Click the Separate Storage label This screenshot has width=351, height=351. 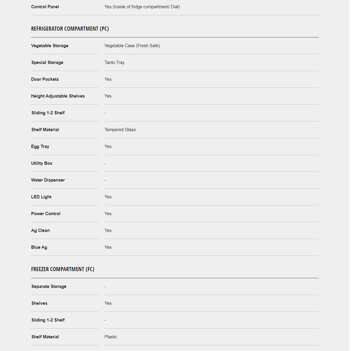(x=49, y=287)
